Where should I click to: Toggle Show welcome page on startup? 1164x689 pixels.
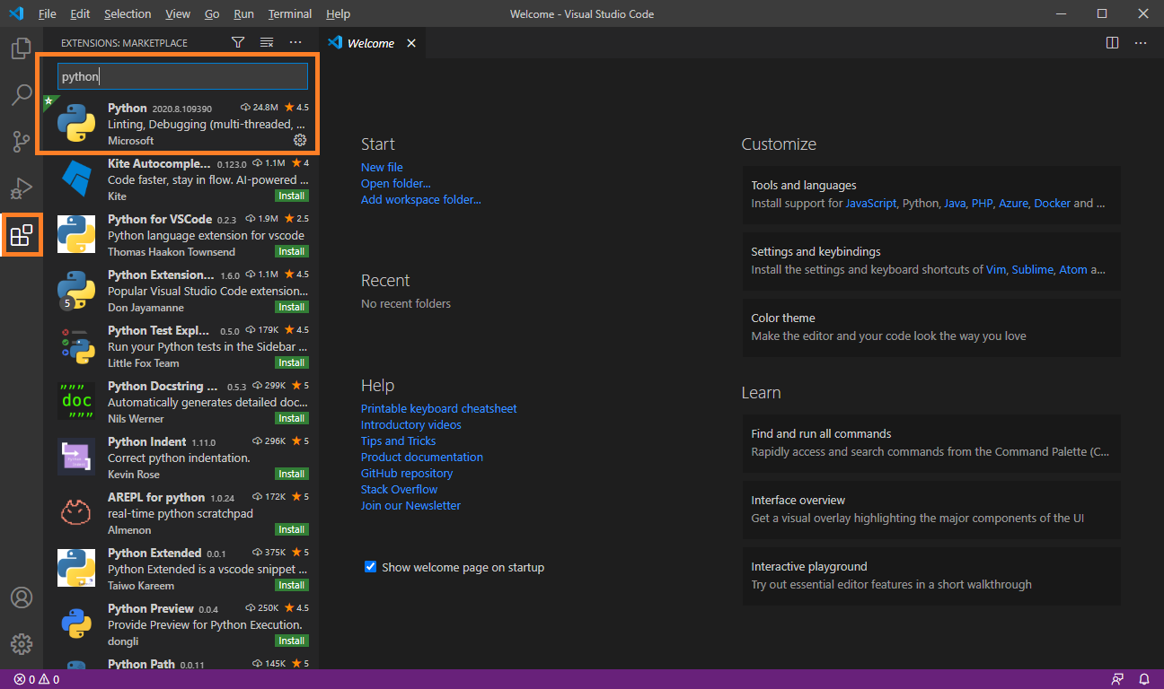coord(370,567)
